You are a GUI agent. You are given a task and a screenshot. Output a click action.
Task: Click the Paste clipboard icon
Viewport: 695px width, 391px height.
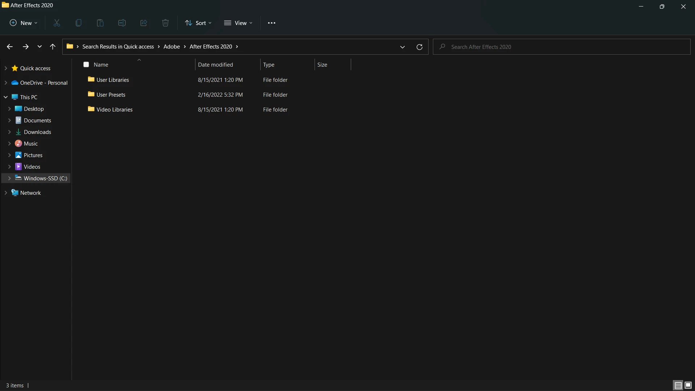click(100, 23)
